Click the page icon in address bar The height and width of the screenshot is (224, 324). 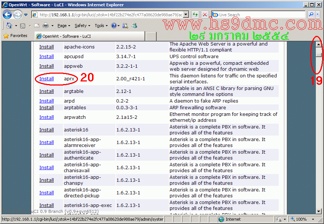35,15
